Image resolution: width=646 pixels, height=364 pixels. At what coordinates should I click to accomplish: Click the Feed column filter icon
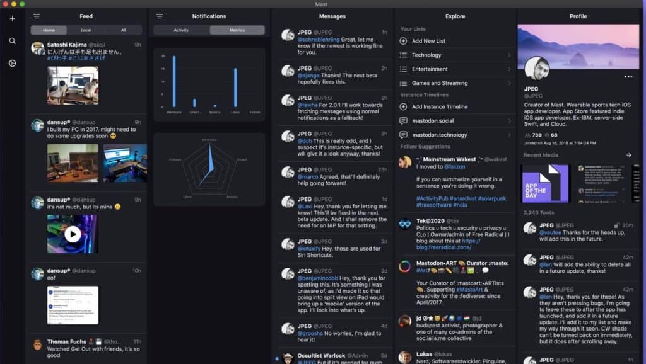coord(37,16)
